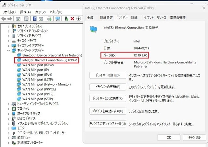This screenshot has width=208, height=147.
Task: Click the デバイスを無効にする(D) button
Action: click(x=108, y=111)
